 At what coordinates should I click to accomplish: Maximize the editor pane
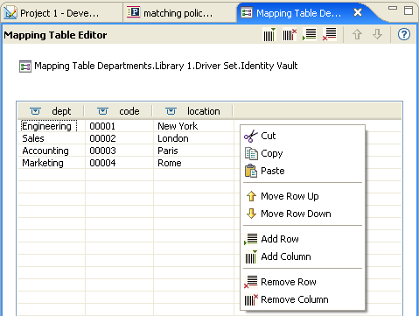409,11
